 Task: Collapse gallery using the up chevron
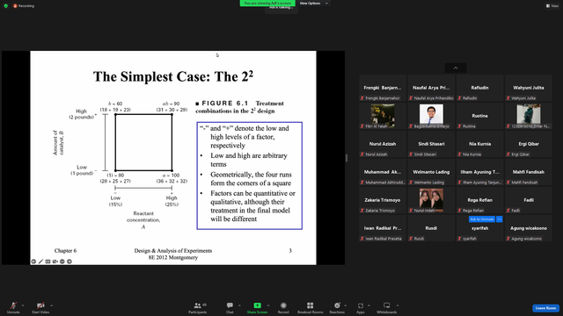pos(456,68)
